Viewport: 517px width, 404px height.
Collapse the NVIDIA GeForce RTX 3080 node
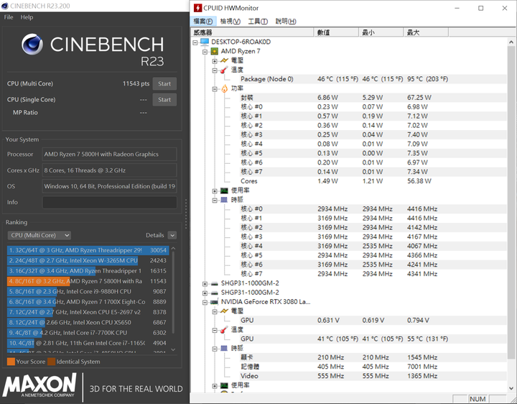pos(205,302)
